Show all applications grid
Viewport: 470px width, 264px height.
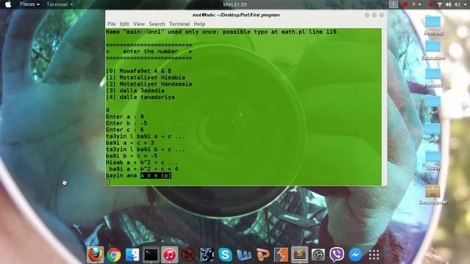(x=374, y=255)
